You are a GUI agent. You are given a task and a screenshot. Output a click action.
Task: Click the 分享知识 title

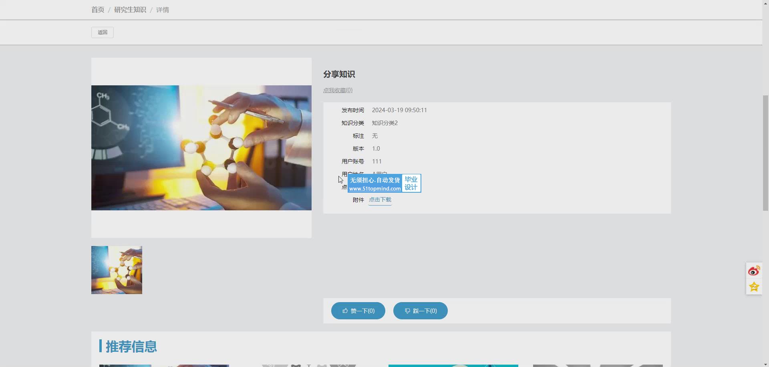(339, 74)
